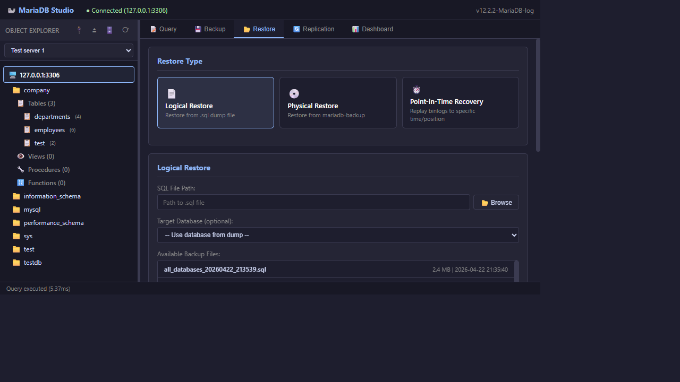The image size is (680, 382).
Task: Click the folder icon beside company database
Action: pyautogui.click(x=16, y=90)
